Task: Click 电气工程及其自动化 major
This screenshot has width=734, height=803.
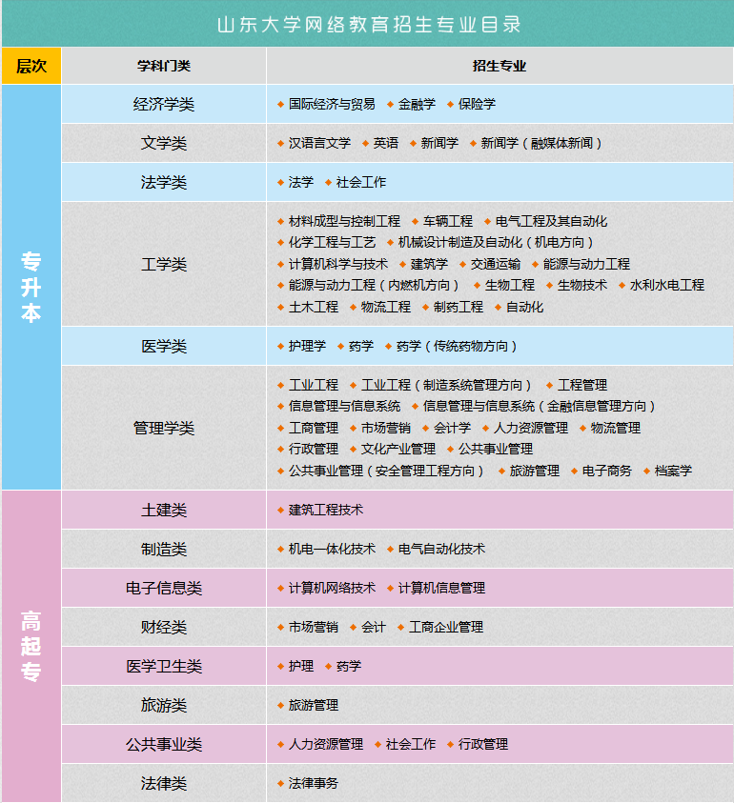Action: coord(551,221)
